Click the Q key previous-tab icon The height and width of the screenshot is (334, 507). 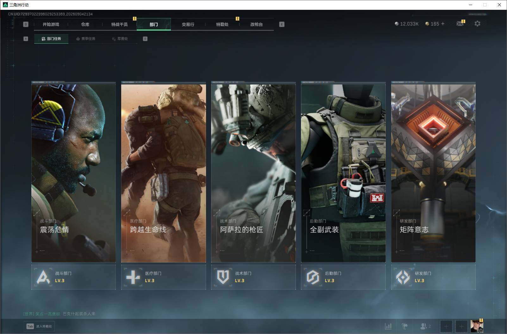tap(26, 24)
